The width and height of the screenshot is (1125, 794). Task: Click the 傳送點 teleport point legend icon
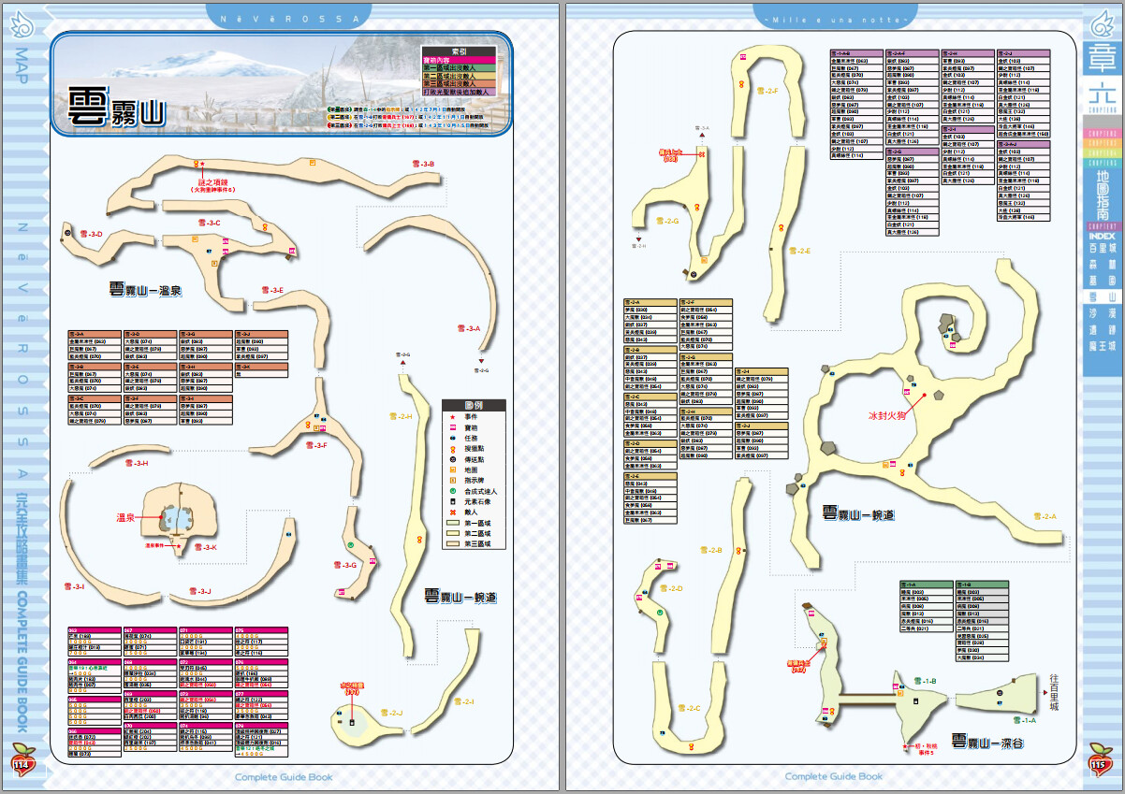453,459
